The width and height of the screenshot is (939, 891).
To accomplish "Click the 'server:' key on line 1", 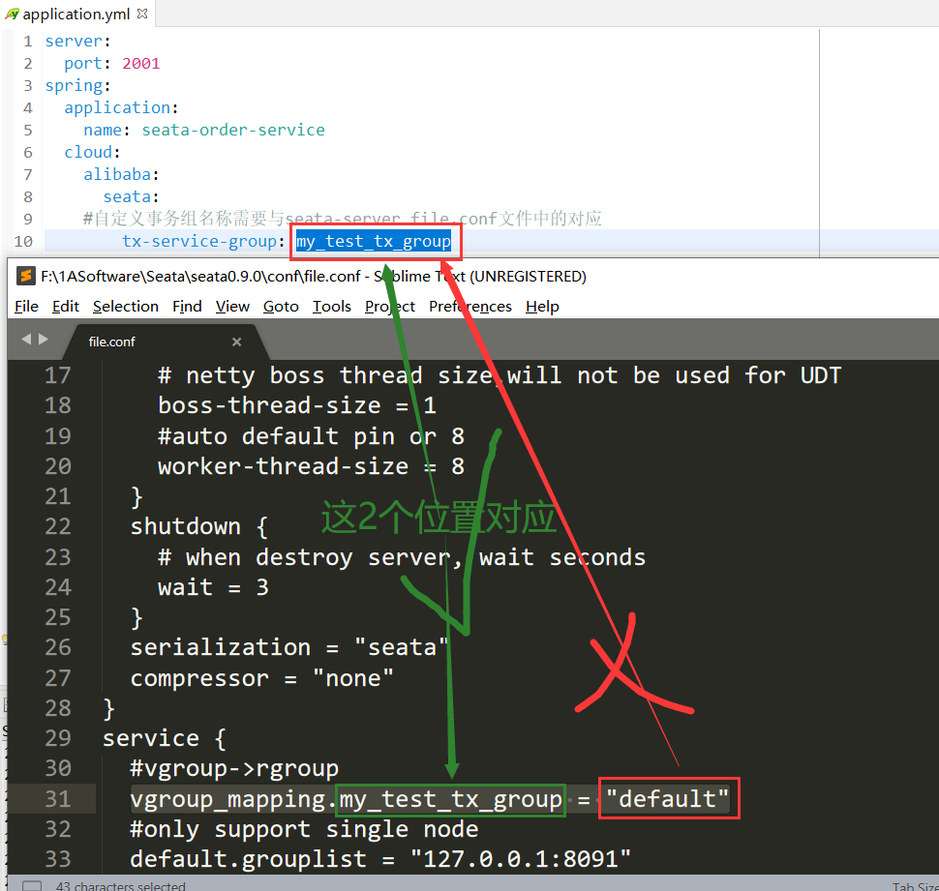I will pos(77,42).
